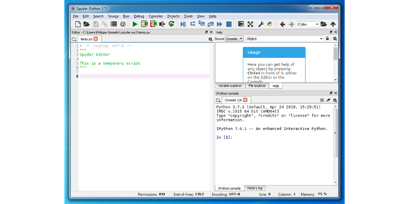Run current cell icon
This screenshot has height=204, width=409.
(144, 24)
